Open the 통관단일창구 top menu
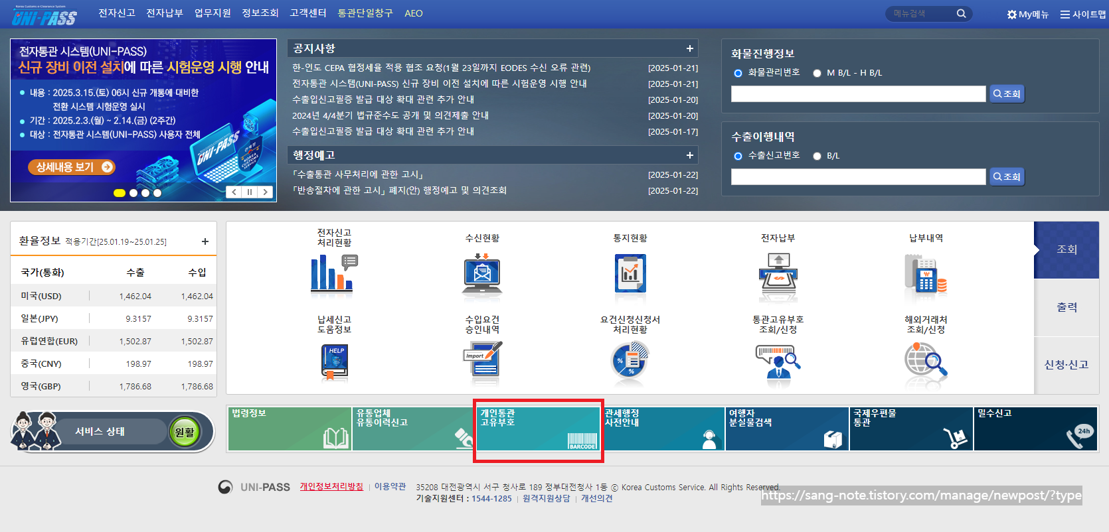 365,13
